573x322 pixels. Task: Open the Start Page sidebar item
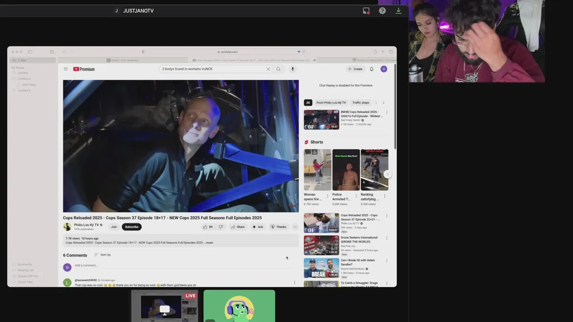click(29, 85)
